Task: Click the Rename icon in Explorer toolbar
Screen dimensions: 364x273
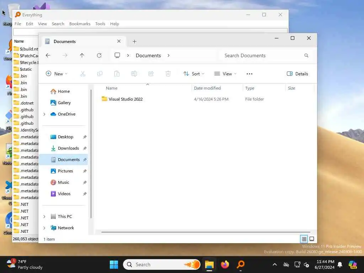Action: pos(134,74)
